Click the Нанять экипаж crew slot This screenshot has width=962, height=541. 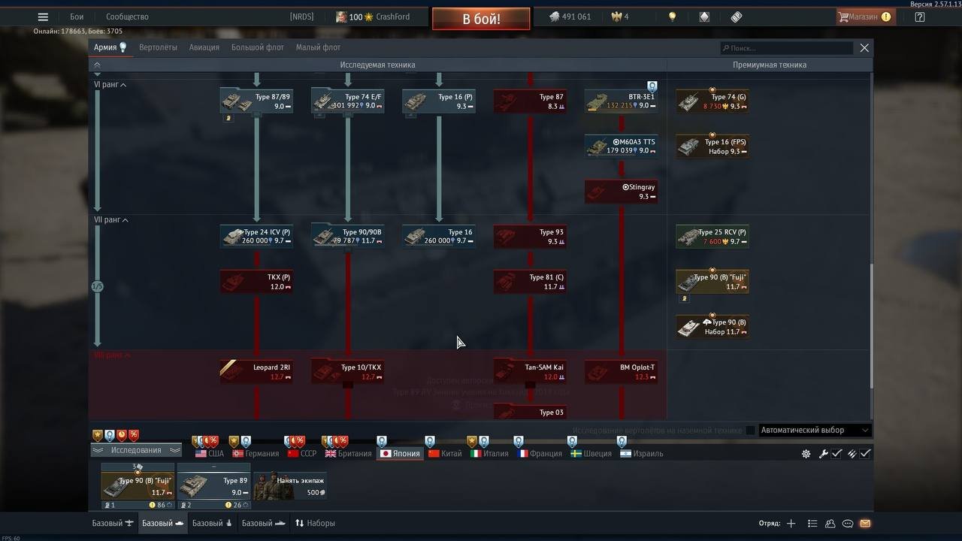coord(290,486)
